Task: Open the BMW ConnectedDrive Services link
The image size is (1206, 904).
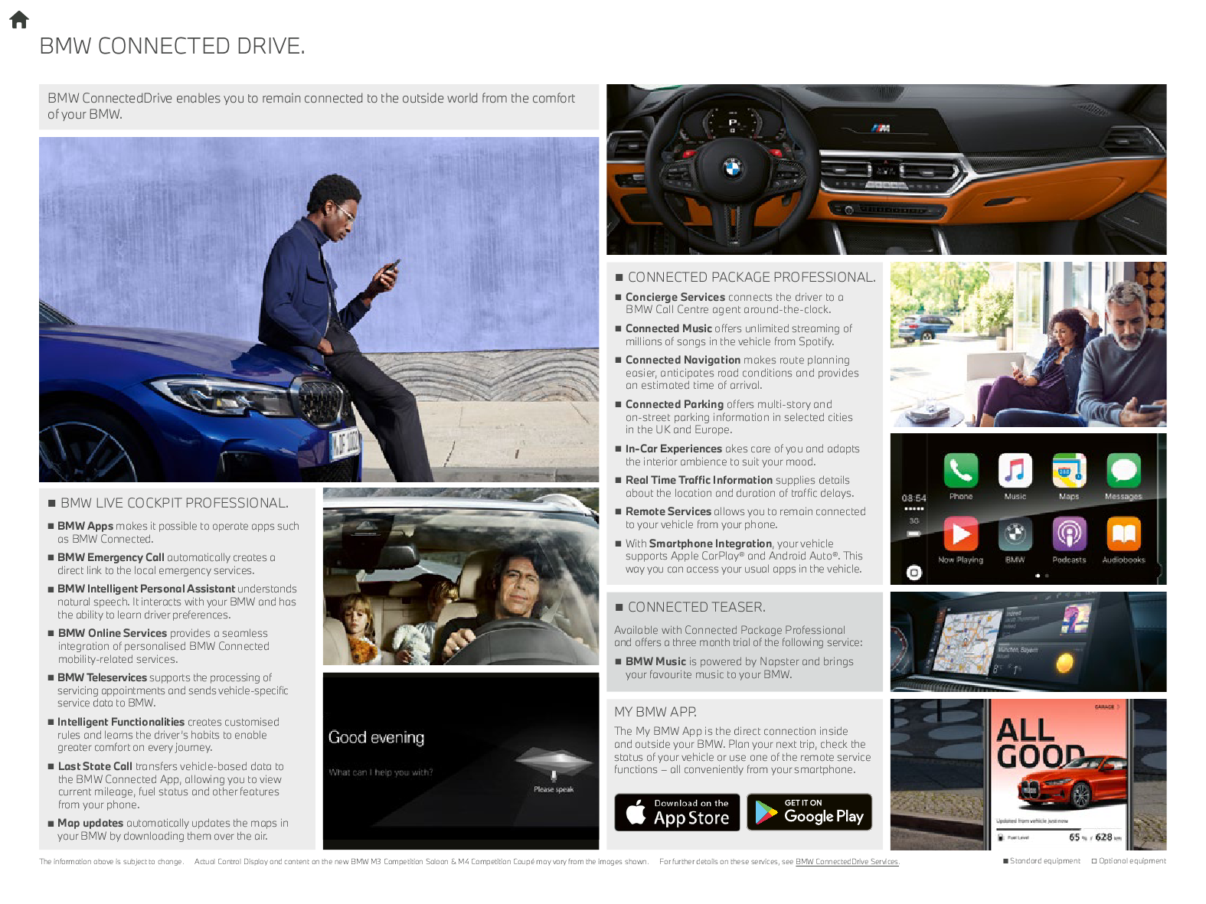Action: pyautogui.click(x=847, y=862)
